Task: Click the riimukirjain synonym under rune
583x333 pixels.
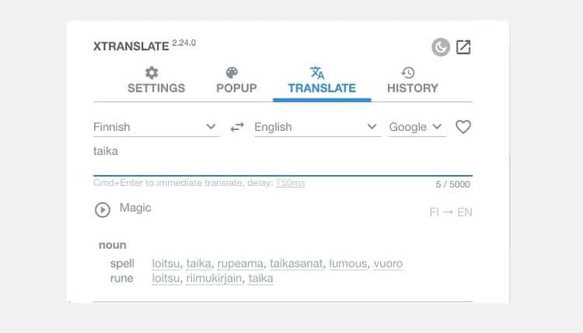Action: click(214, 279)
